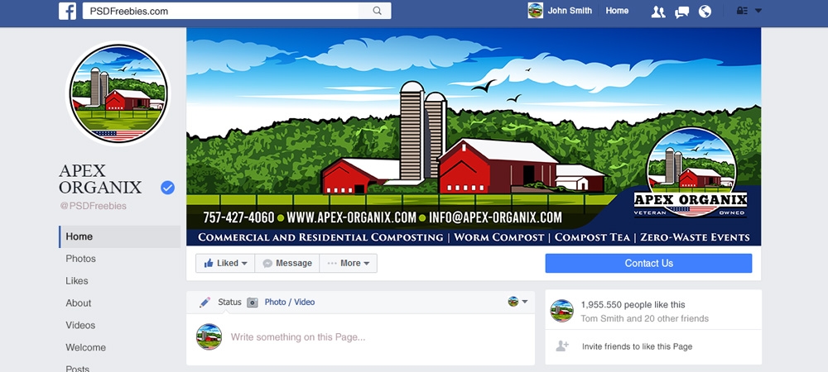Click the search magnifier icon
Viewport: 828px width, 372px height.
(x=377, y=11)
